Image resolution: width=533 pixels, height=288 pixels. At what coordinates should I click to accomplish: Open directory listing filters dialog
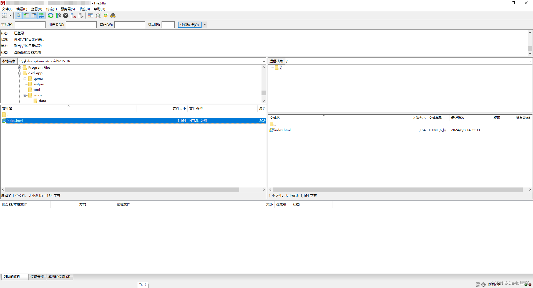click(x=90, y=16)
